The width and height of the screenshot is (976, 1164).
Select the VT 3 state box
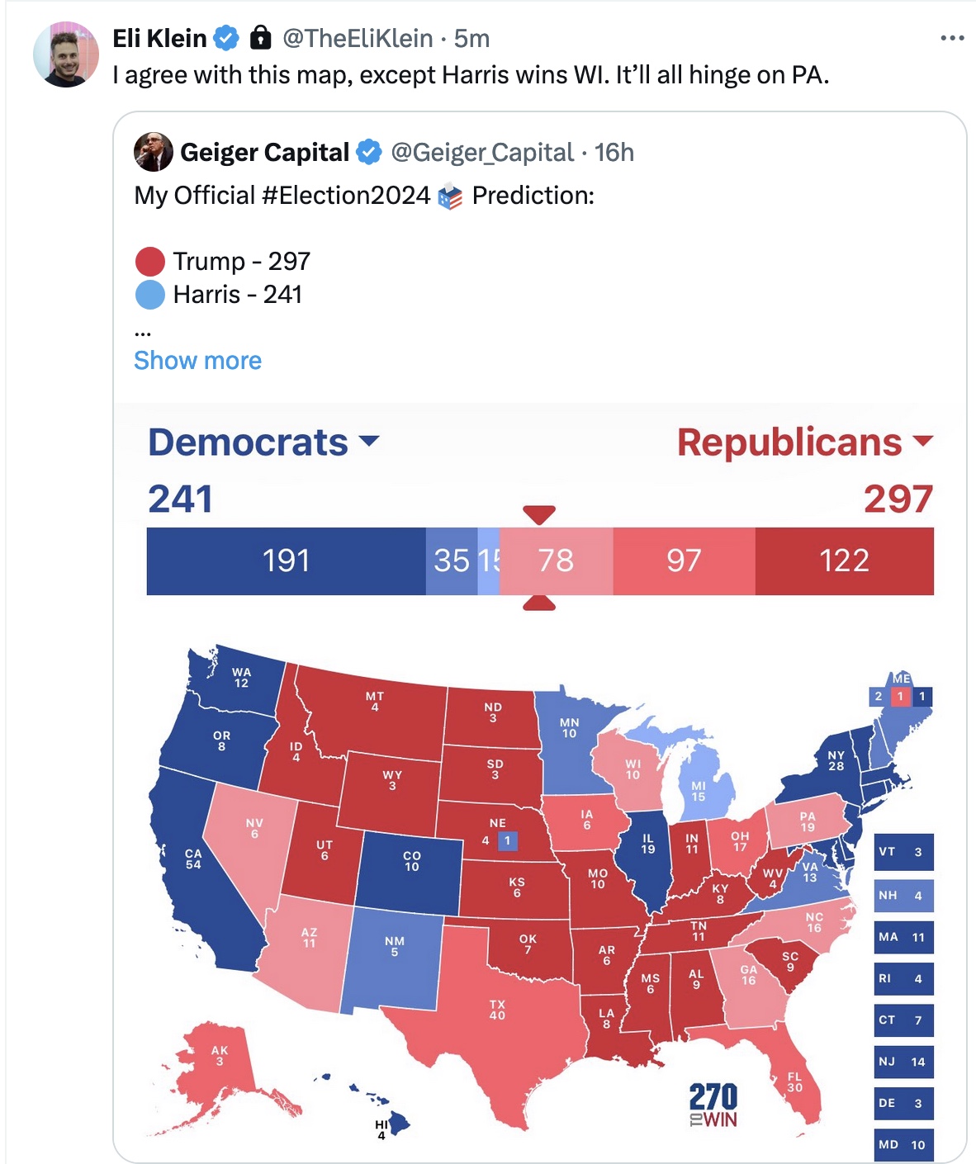tap(903, 852)
